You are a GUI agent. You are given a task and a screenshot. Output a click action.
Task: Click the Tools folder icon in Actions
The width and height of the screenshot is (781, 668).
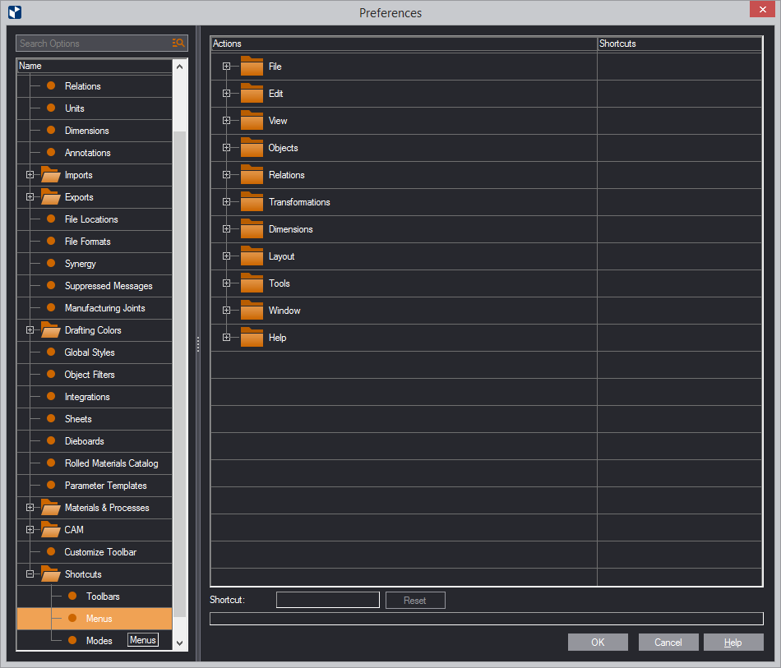[x=252, y=283]
